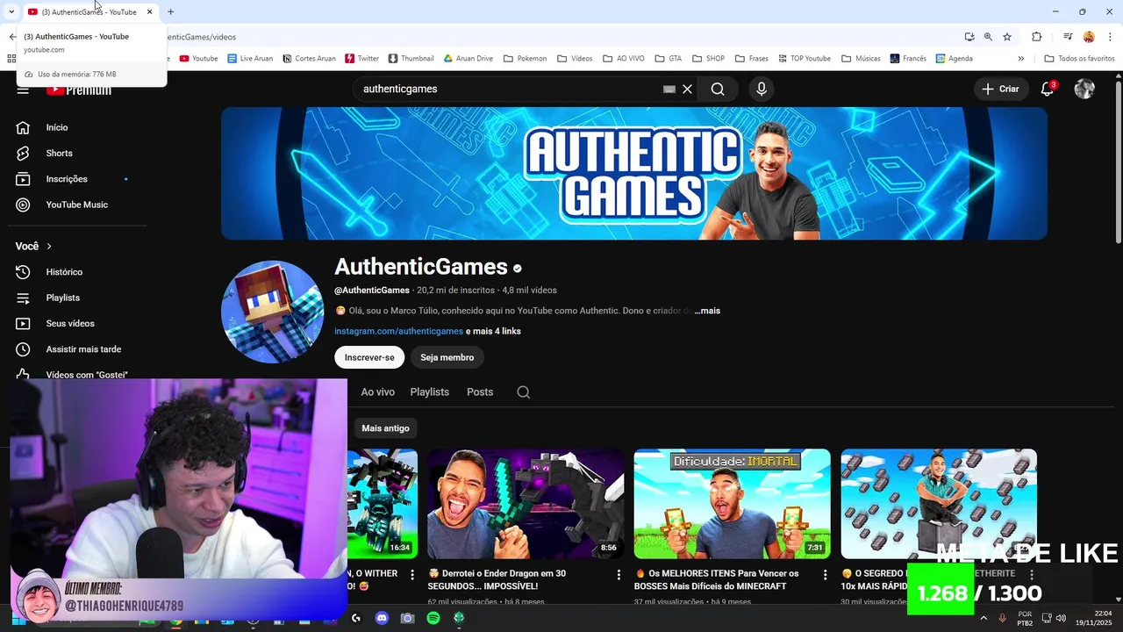This screenshot has height=632, width=1123.
Task: Click the authenticgames search input field
Action: 509,89
